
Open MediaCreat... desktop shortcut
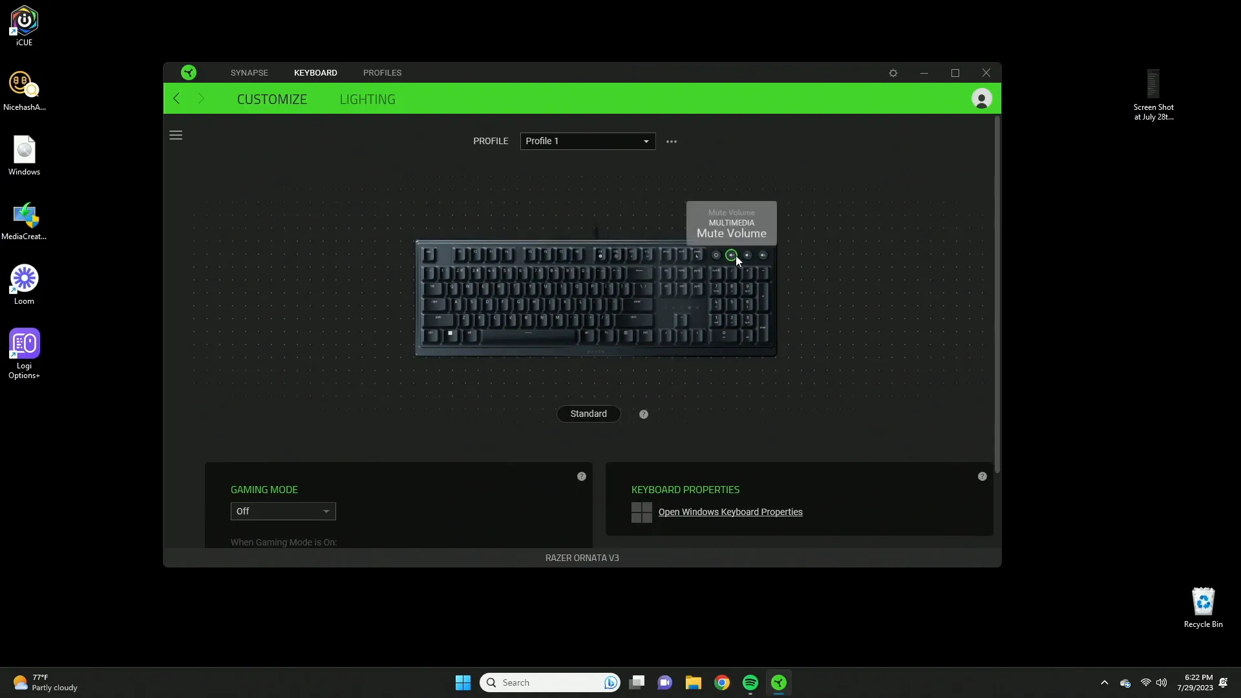tap(24, 220)
